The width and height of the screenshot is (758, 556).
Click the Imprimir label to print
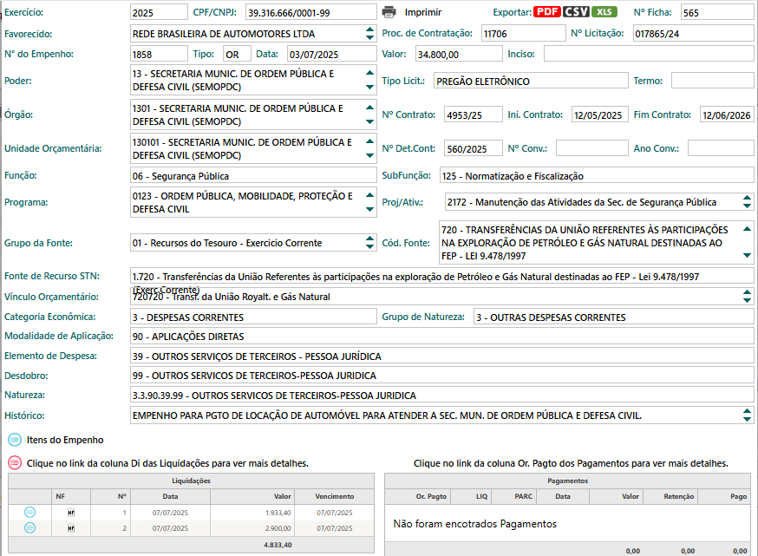(x=423, y=12)
